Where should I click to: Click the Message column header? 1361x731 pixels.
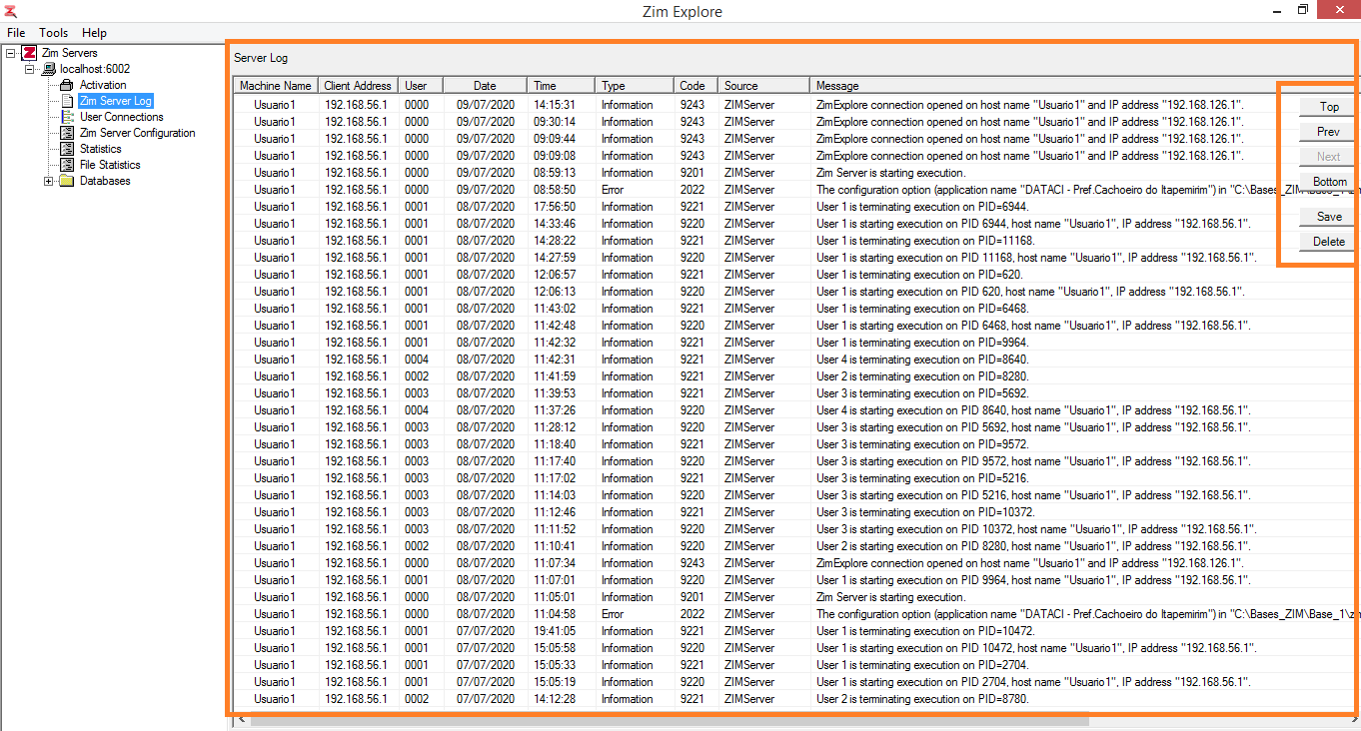click(x=1084, y=86)
